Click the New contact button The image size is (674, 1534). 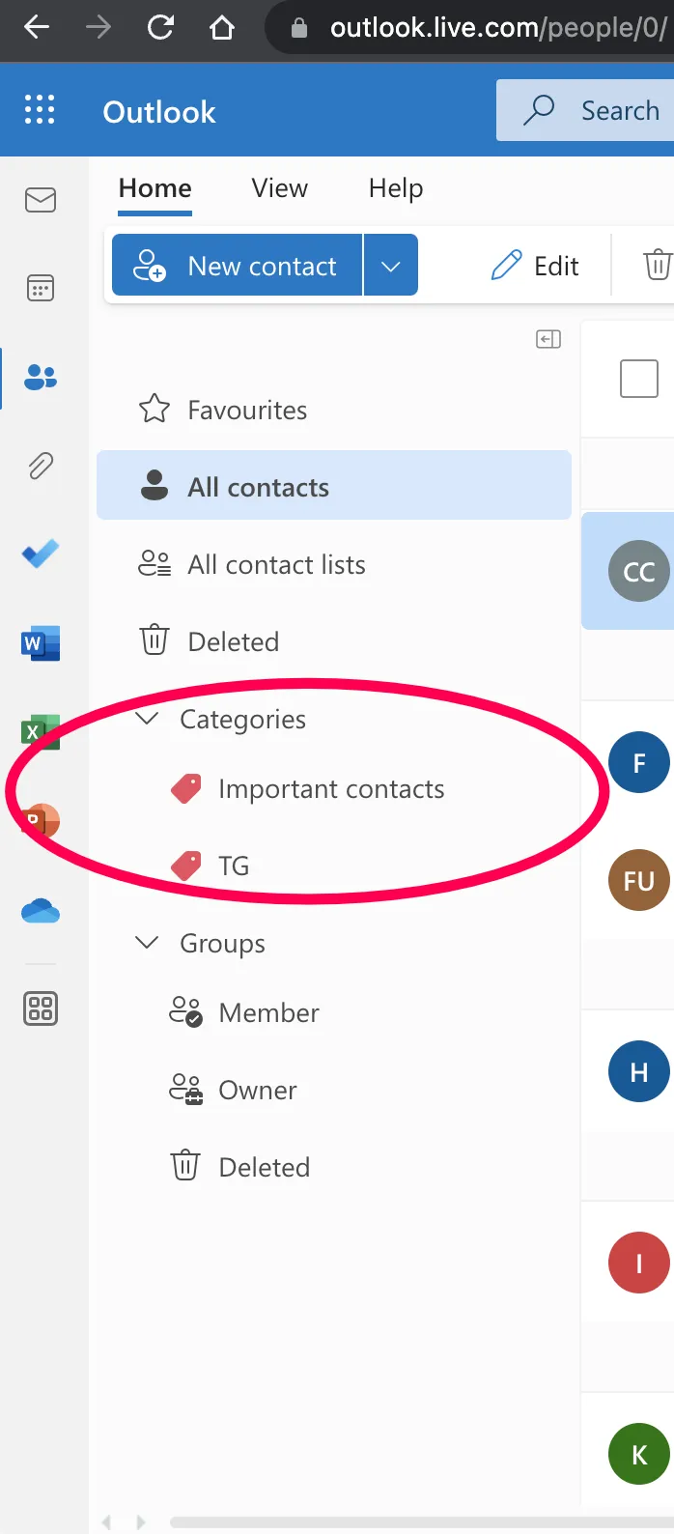point(238,266)
